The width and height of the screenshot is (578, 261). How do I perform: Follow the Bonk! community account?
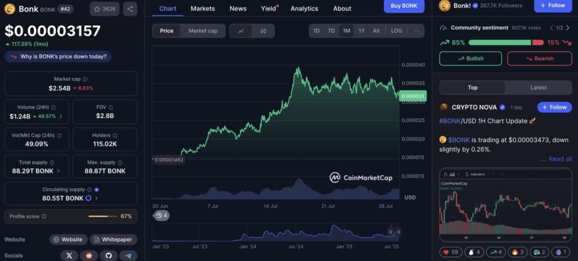(553, 6)
